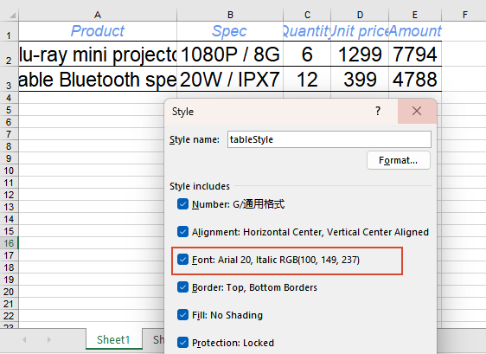The image size is (486, 354).
Task: Select row 2 header
Action: point(9,55)
